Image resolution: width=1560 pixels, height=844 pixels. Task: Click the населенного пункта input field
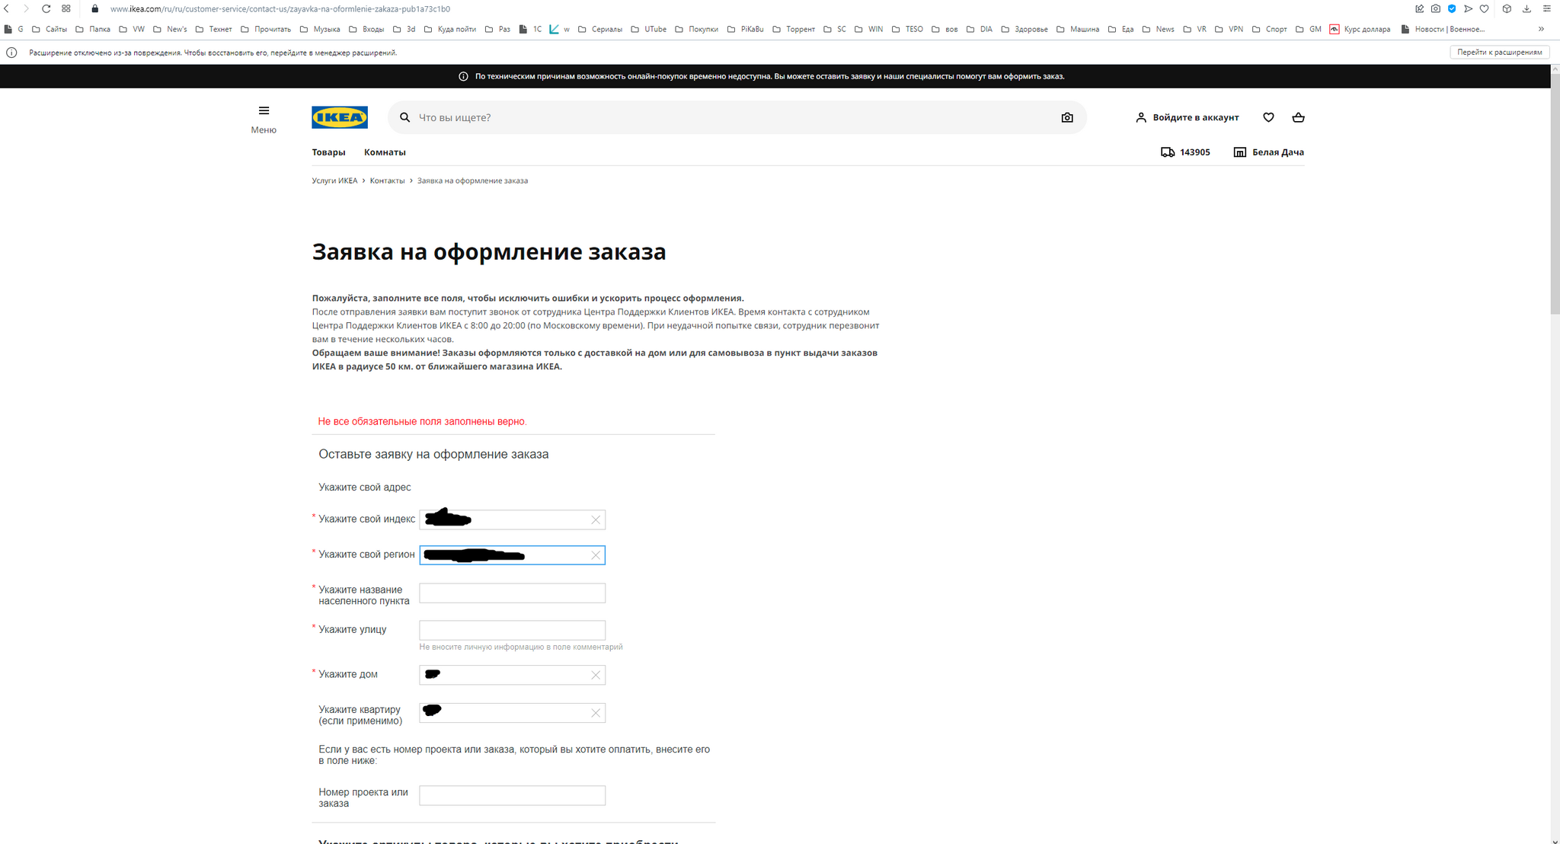(x=512, y=593)
